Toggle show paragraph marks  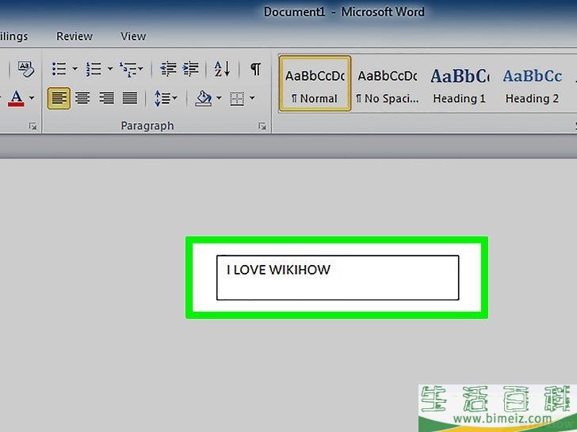tap(256, 69)
